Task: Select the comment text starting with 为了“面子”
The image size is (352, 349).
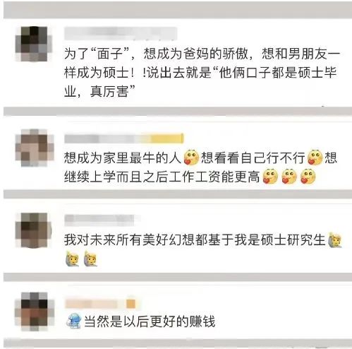Action: 202,73
